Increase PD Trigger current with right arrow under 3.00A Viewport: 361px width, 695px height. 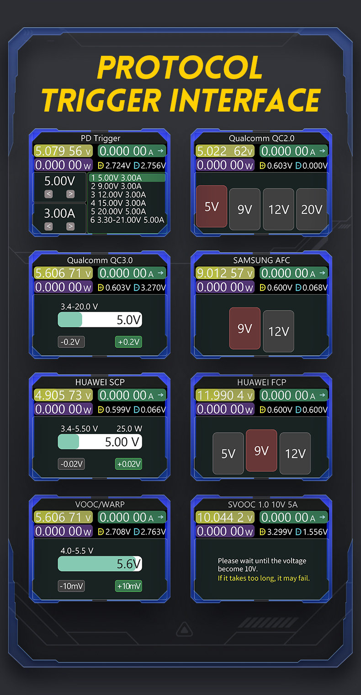(x=70, y=226)
